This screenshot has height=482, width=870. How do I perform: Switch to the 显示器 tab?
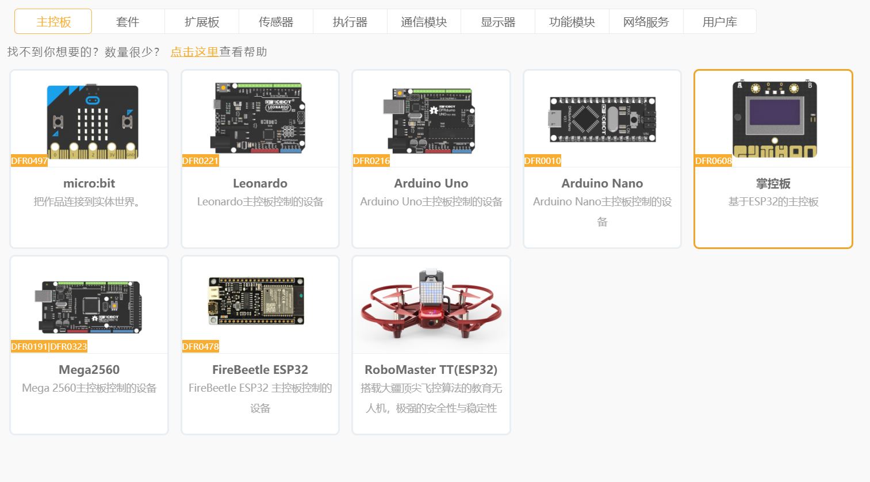coord(498,22)
